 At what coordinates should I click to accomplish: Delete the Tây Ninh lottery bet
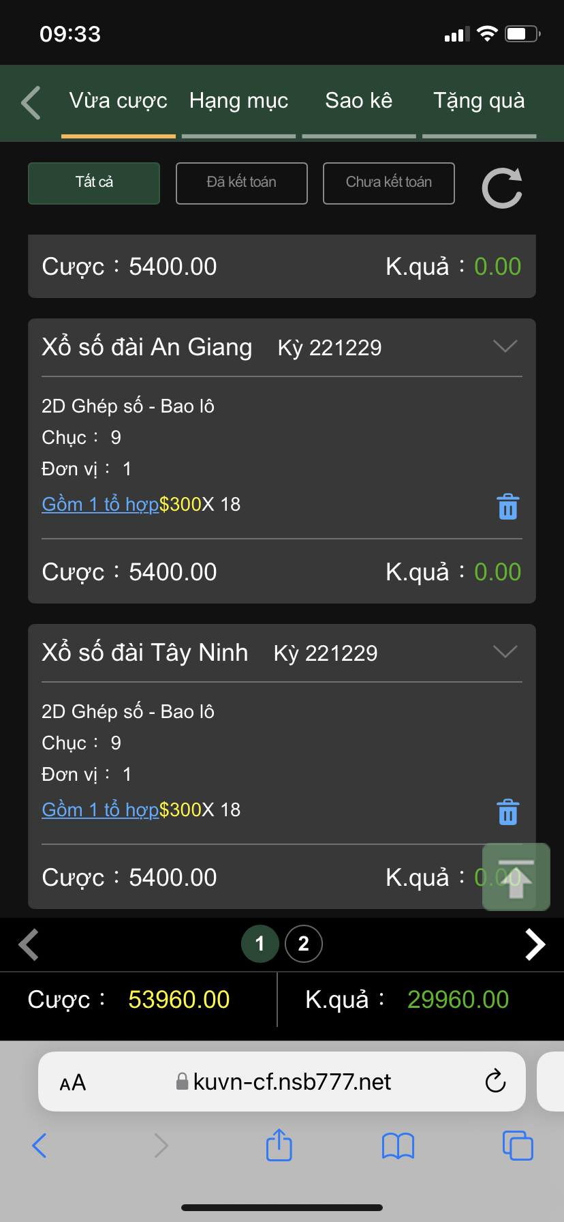click(x=507, y=812)
